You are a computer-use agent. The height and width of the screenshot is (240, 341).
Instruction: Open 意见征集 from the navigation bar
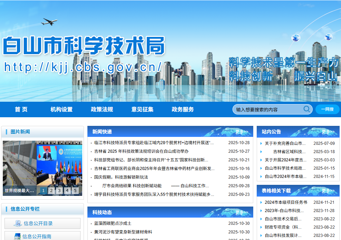tap(142, 109)
